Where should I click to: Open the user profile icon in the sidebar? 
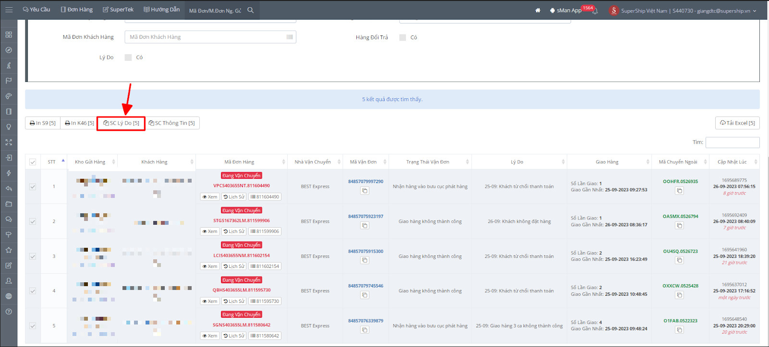pyautogui.click(x=9, y=281)
